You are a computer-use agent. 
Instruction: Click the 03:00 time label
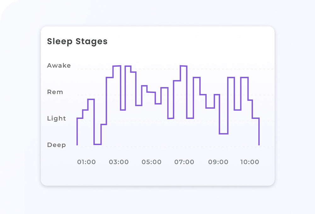[x=119, y=162]
